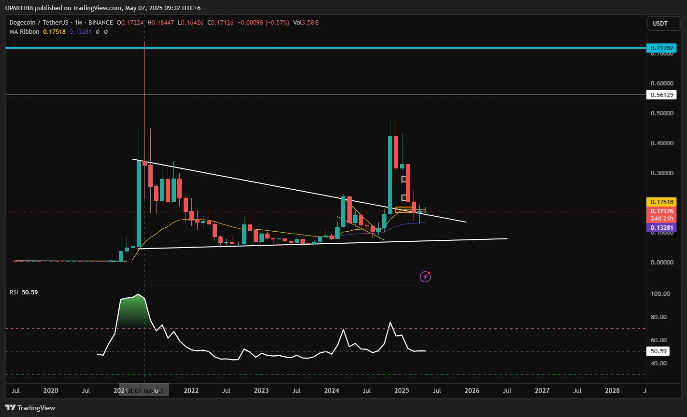
Task: Click the 2020 year label on time axis
Action: tap(51, 390)
